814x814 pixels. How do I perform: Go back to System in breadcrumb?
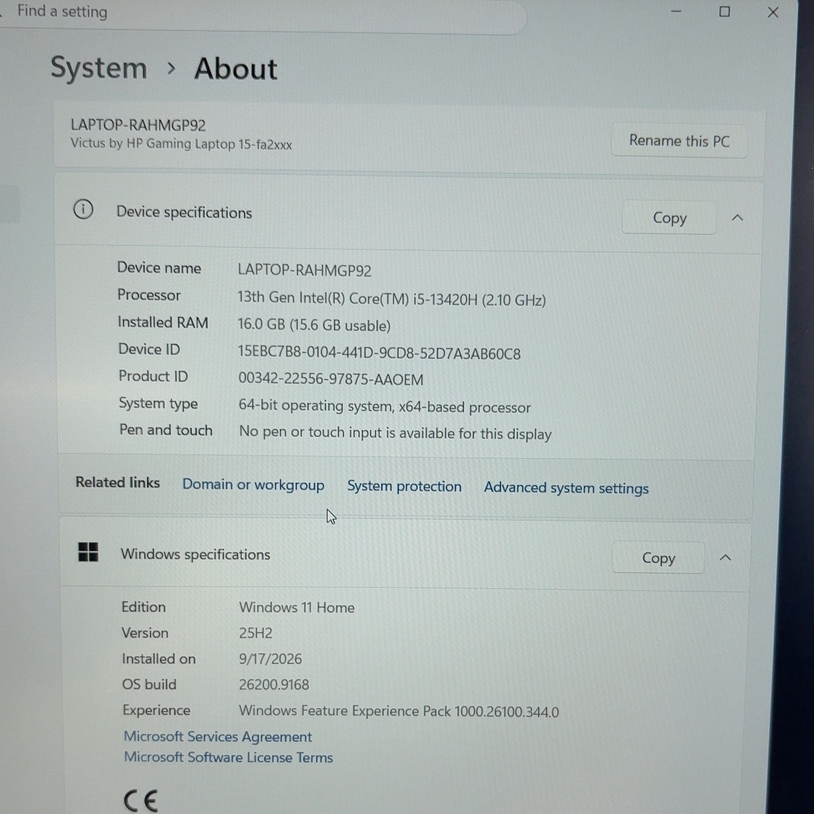point(99,68)
